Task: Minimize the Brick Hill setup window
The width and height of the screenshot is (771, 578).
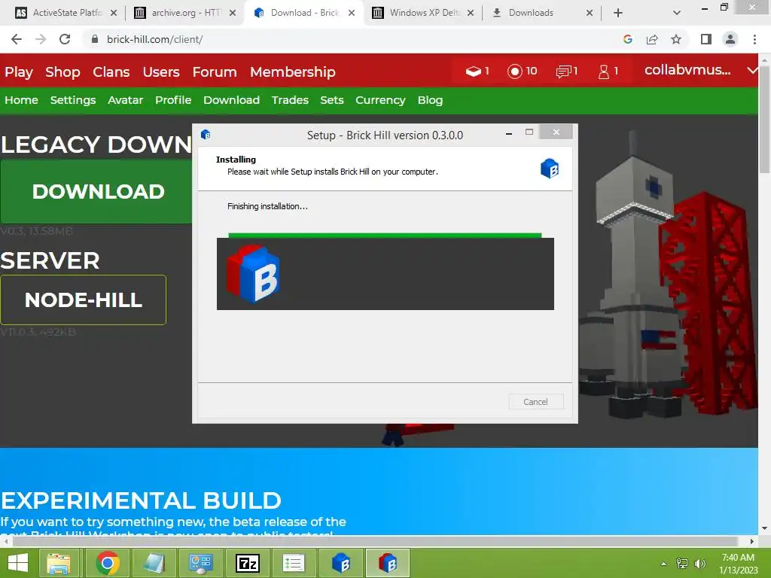Action: click(509, 132)
